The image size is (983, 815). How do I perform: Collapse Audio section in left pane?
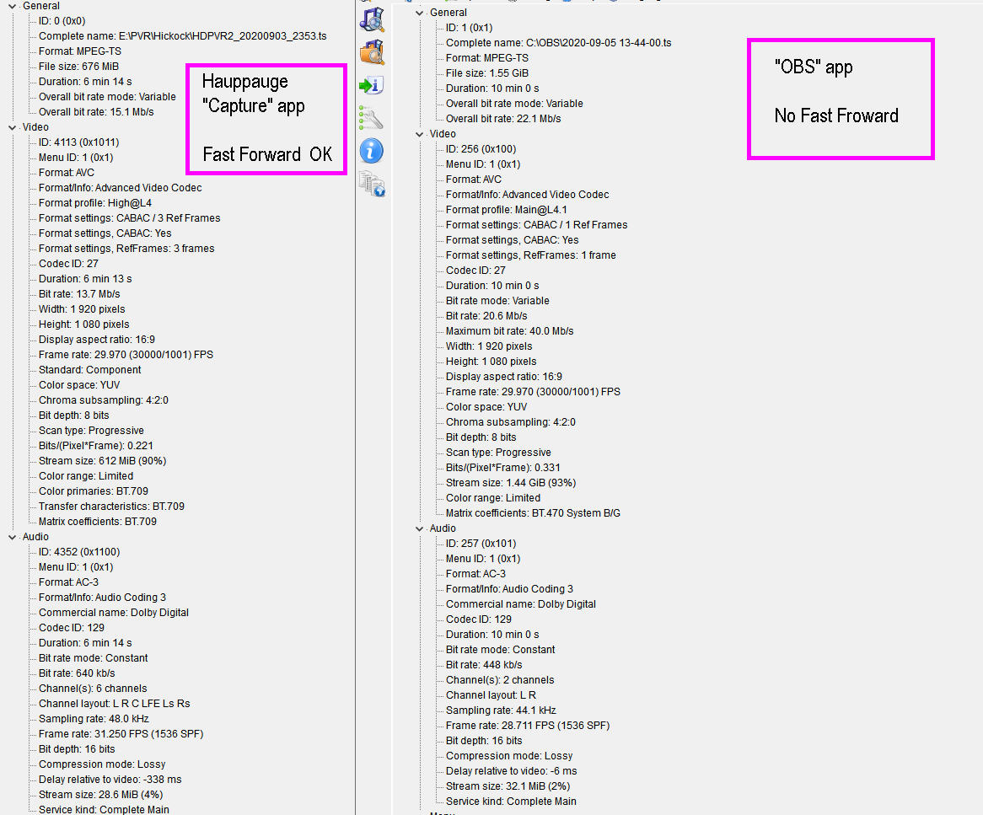coord(12,537)
